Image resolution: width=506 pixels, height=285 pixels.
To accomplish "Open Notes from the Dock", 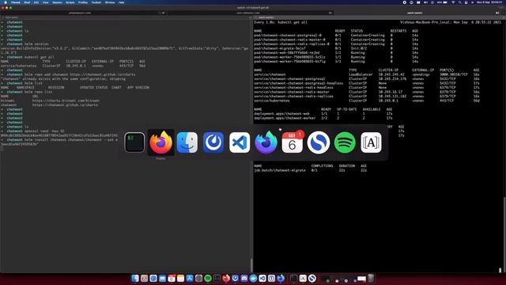I will 181,278.
